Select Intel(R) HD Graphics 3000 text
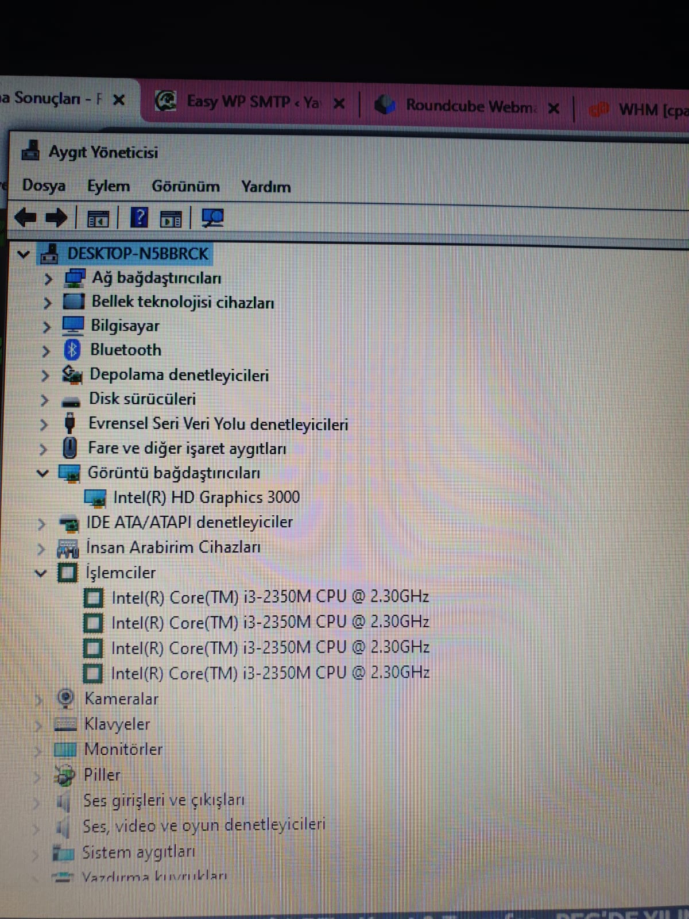Screen dimensions: 689x919 pyautogui.click(x=207, y=497)
